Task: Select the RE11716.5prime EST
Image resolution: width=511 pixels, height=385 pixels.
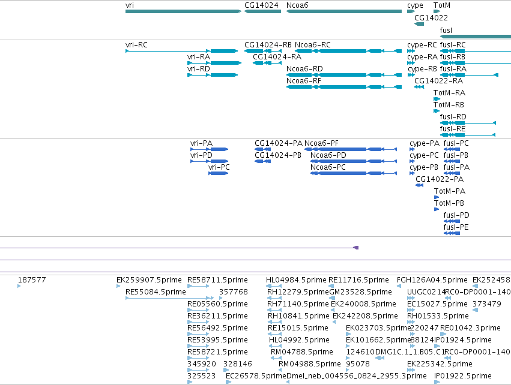Action: coord(331,286)
